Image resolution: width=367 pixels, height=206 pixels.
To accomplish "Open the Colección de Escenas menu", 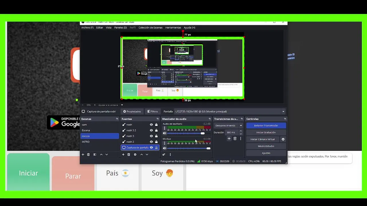I will tap(151, 28).
